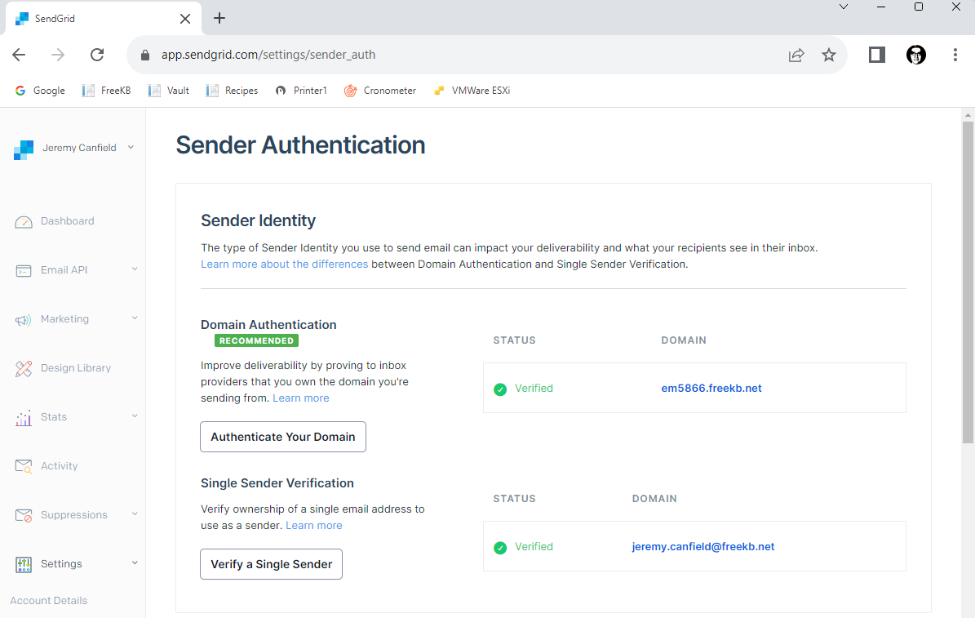Open the Activity menu item

59,465
